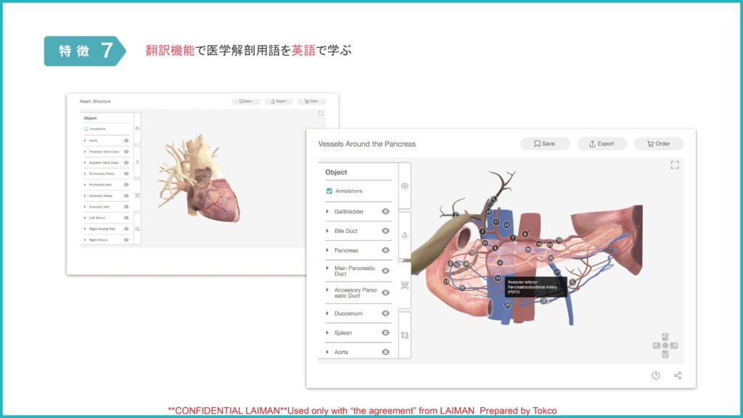
Task: Toggle Spleen visibility eye icon
Action: (386, 333)
